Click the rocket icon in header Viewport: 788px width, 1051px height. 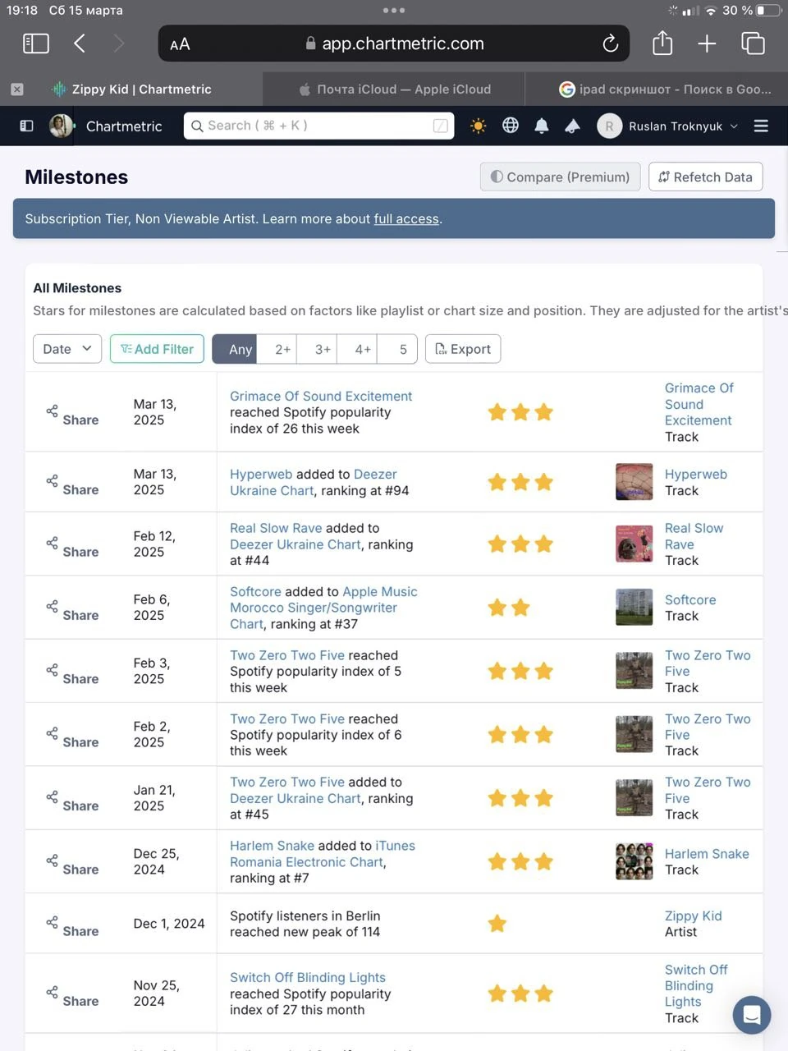point(573,126)
